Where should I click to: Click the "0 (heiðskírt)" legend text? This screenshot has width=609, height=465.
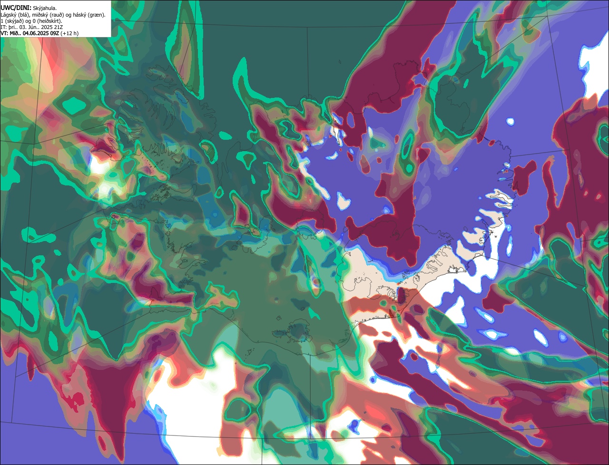click(46, 21)
